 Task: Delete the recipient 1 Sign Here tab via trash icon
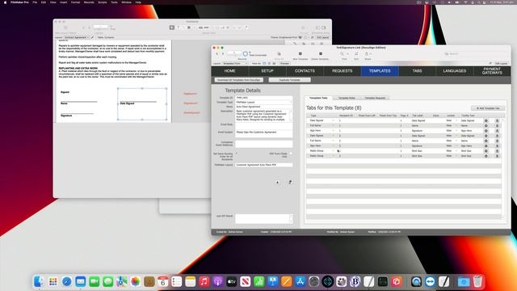click(x=498, y=131)
